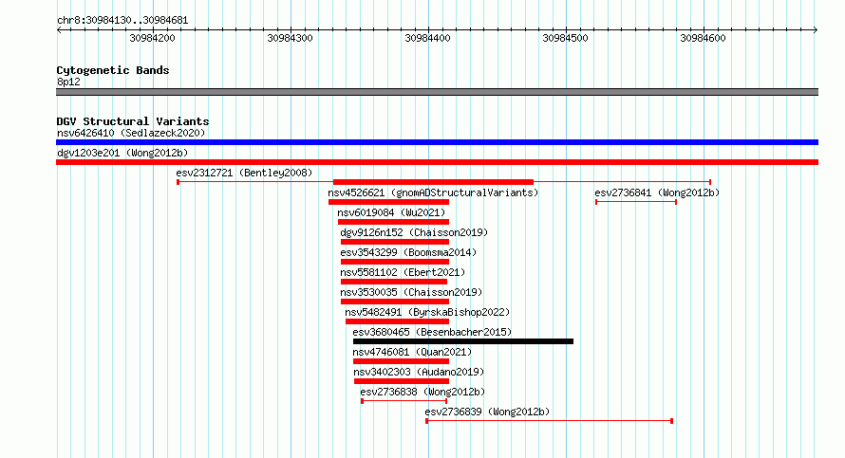
Task: Open esv3680465 (Besenbacher2015) variant label
Action: 432,332
